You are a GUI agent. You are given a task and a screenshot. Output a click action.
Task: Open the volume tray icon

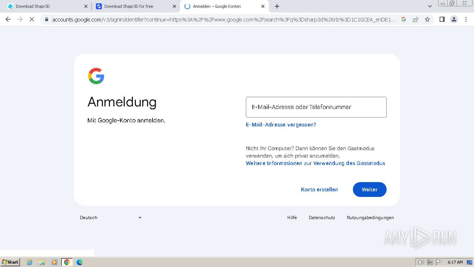tap(421, 262)
